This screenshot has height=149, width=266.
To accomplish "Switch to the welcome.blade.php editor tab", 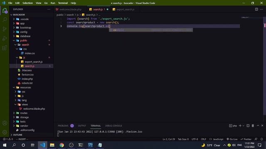I will (70, 9).
